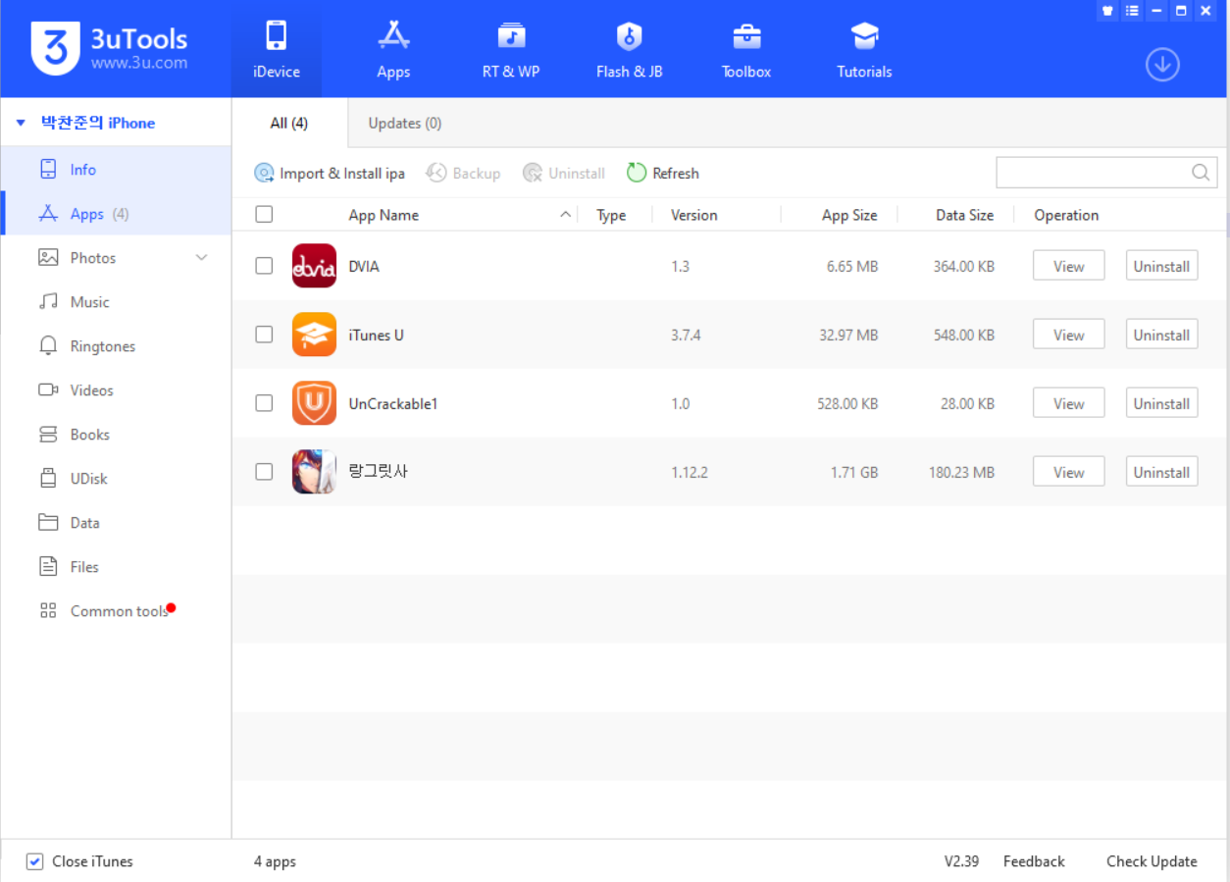This screenshot has height=882, width=1230.
Task: Click the Uninstall toolbar button
Action: tap(564, 173)
